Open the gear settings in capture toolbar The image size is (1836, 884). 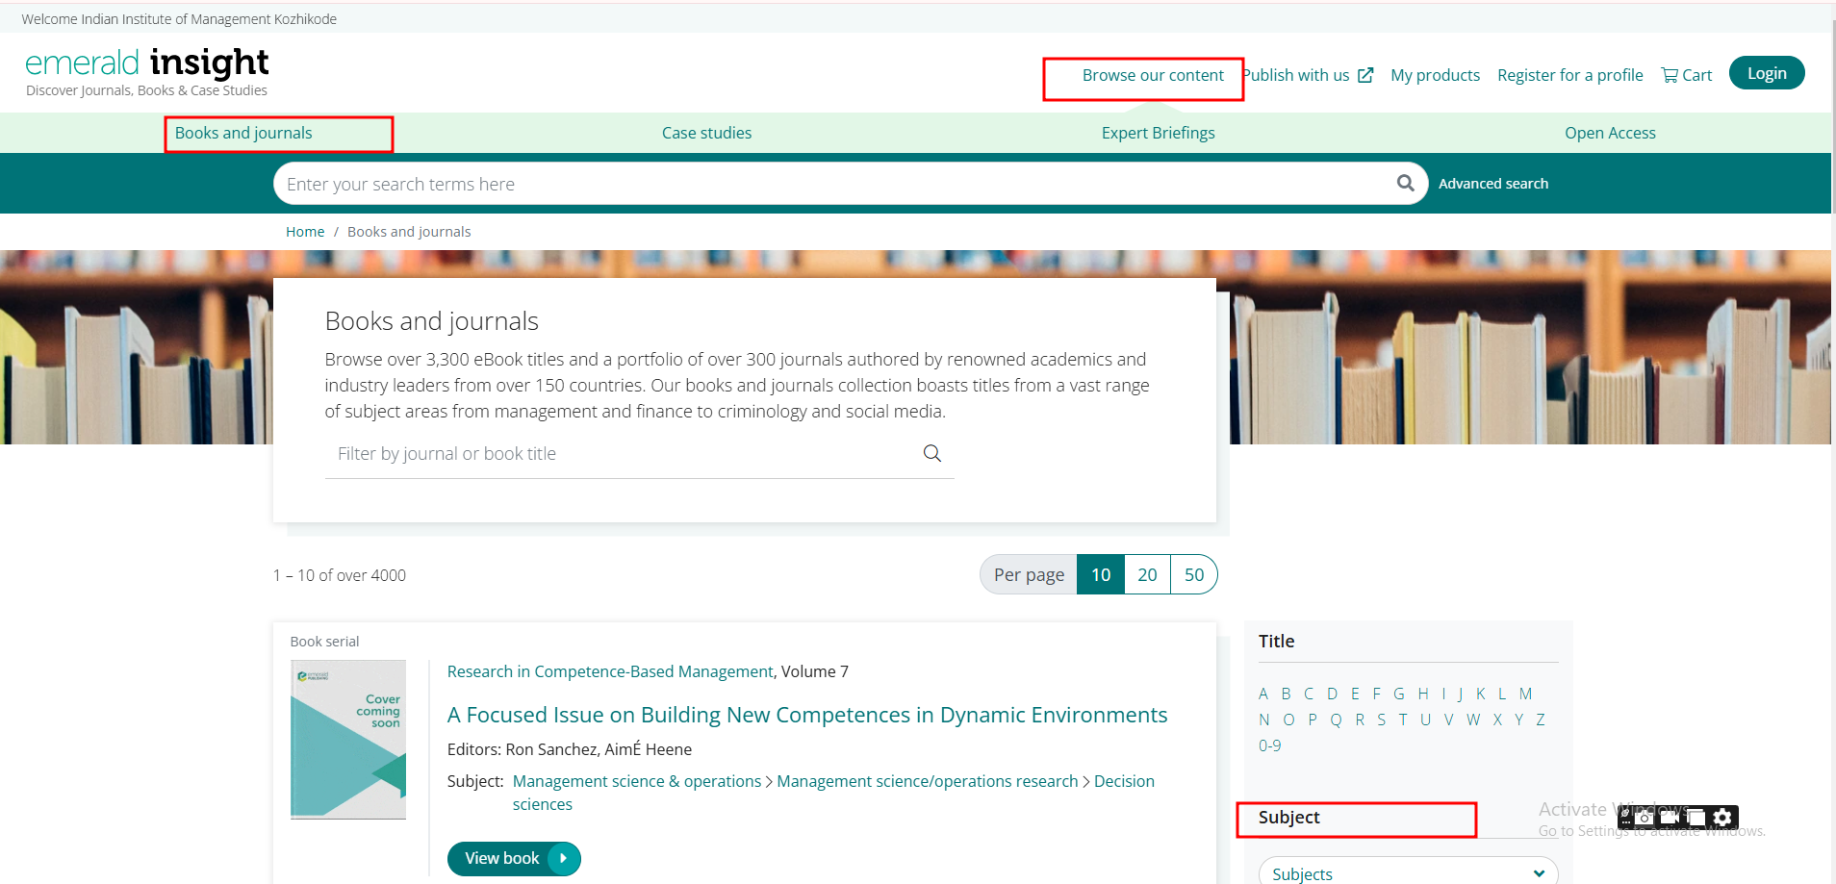point(1722,818)
